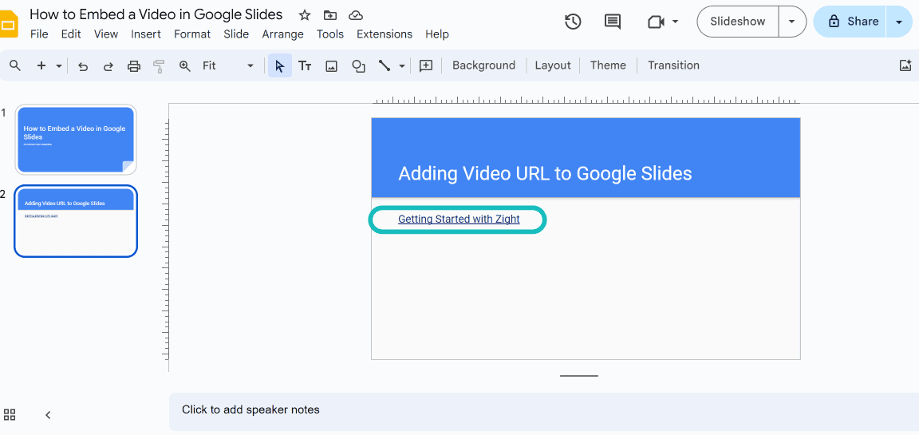Screen dimensions: 919x435
Task: Open grid view of slides
Action: [x=10, y=414]
